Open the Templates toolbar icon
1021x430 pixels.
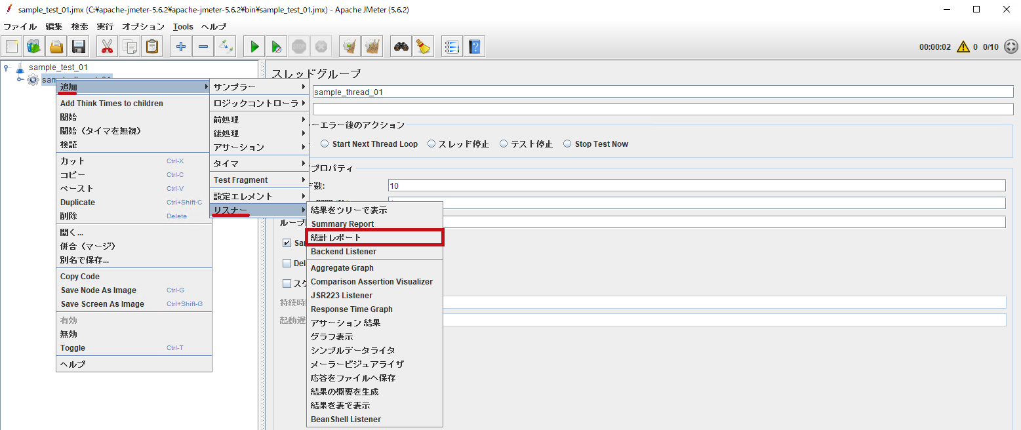coord(34,47)
